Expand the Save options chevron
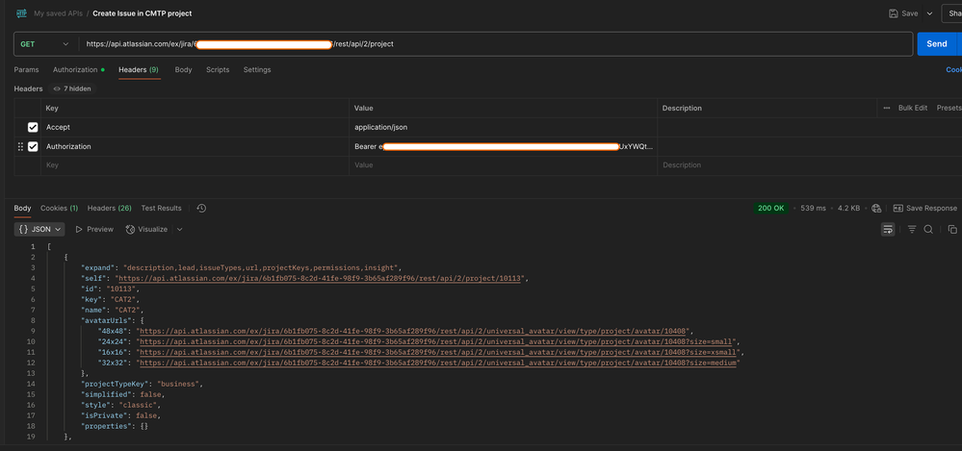 [929, 13]
